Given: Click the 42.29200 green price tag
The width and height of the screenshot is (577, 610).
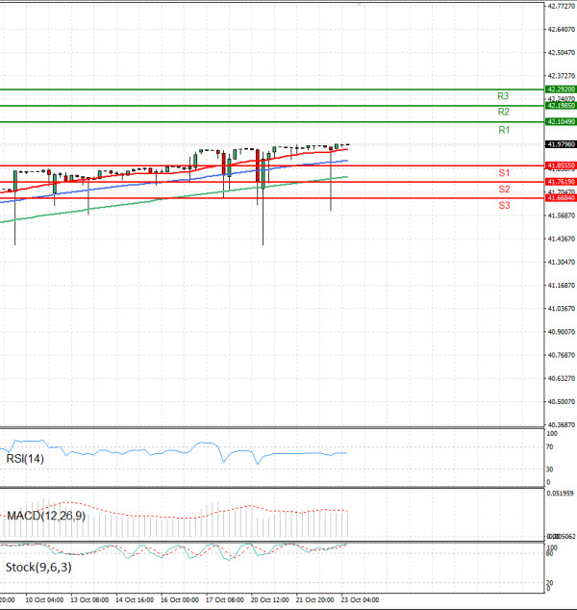Looking at the screenshot, I should point(561,89).
